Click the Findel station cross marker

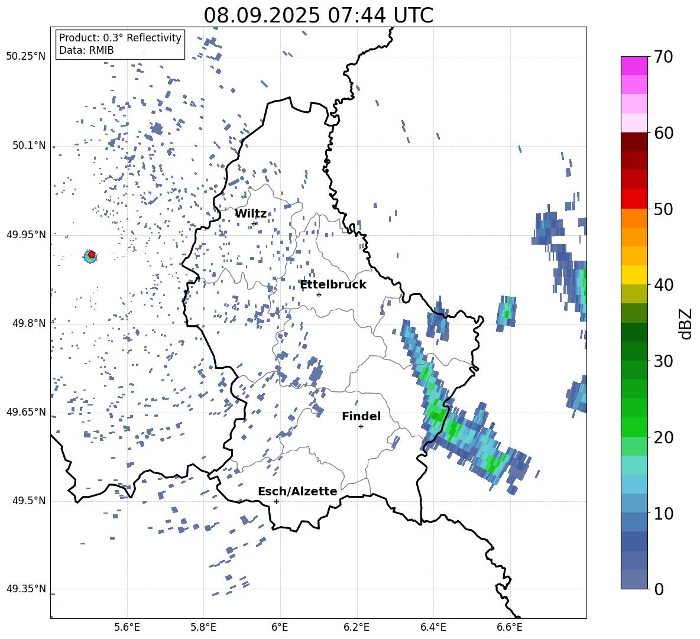[361, 426]
